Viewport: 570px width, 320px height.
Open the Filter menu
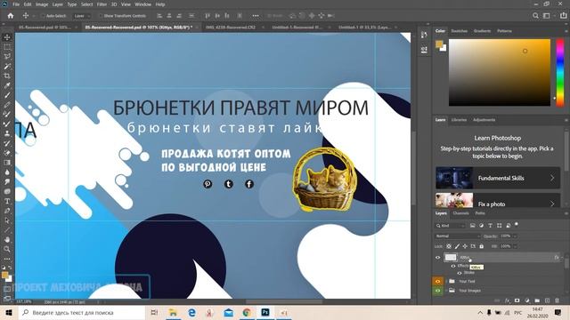pyautogui.click(x=102, y=4)
